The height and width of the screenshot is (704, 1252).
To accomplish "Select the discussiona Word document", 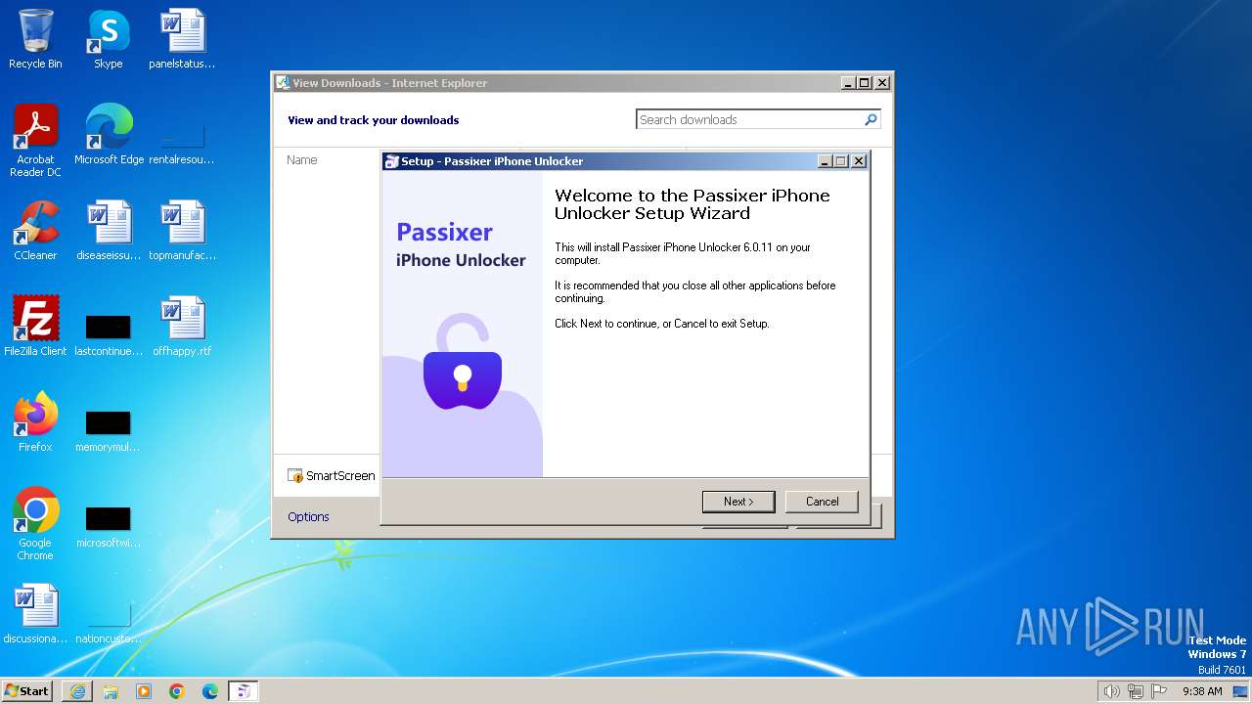I will pos(35,613).
